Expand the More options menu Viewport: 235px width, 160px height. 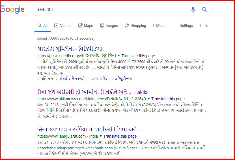coord(159,26)
